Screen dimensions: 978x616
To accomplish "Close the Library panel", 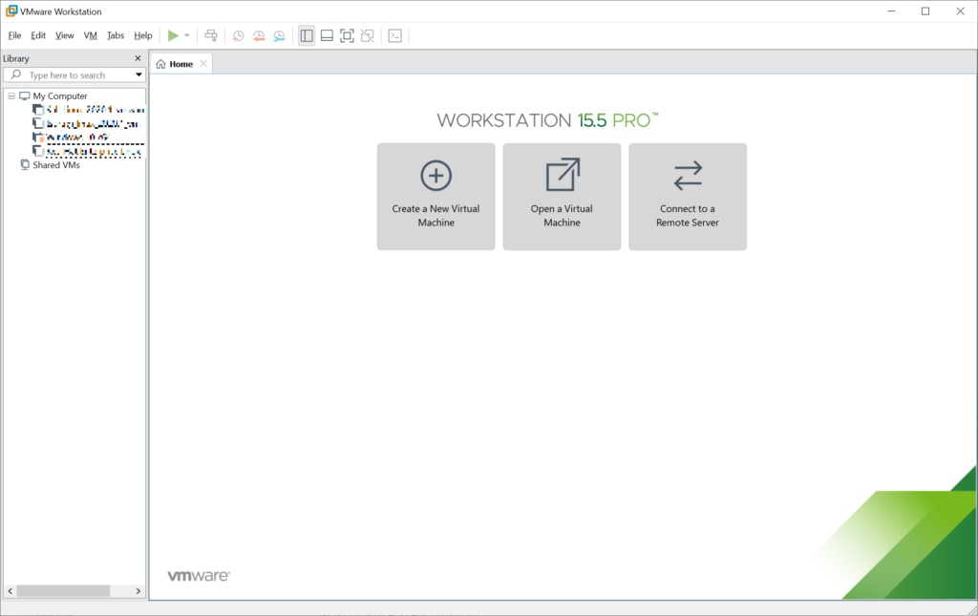I will point(138,58).
